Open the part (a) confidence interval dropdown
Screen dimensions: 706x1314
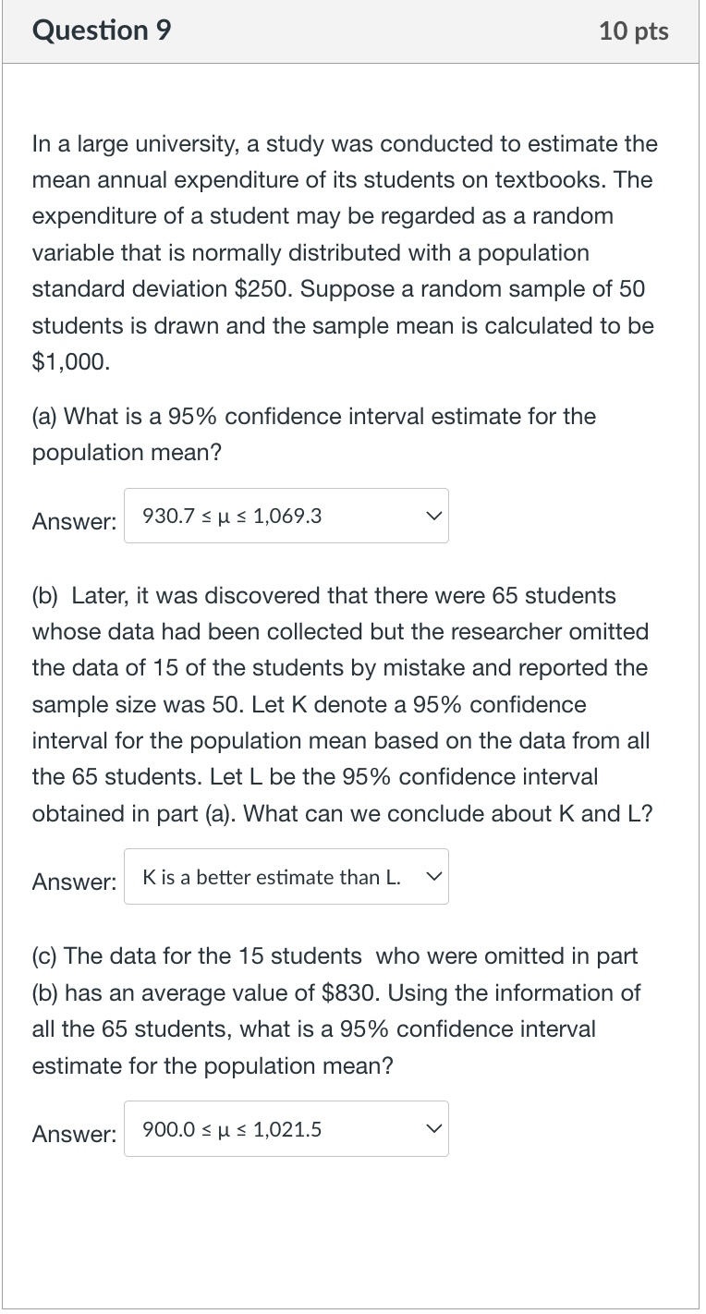(x=277, y=516)
